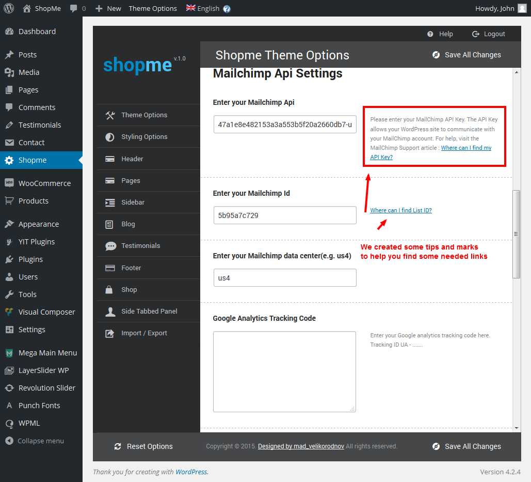
Task: Open the Footer settings tab
Action: click(x=131, y=268)
